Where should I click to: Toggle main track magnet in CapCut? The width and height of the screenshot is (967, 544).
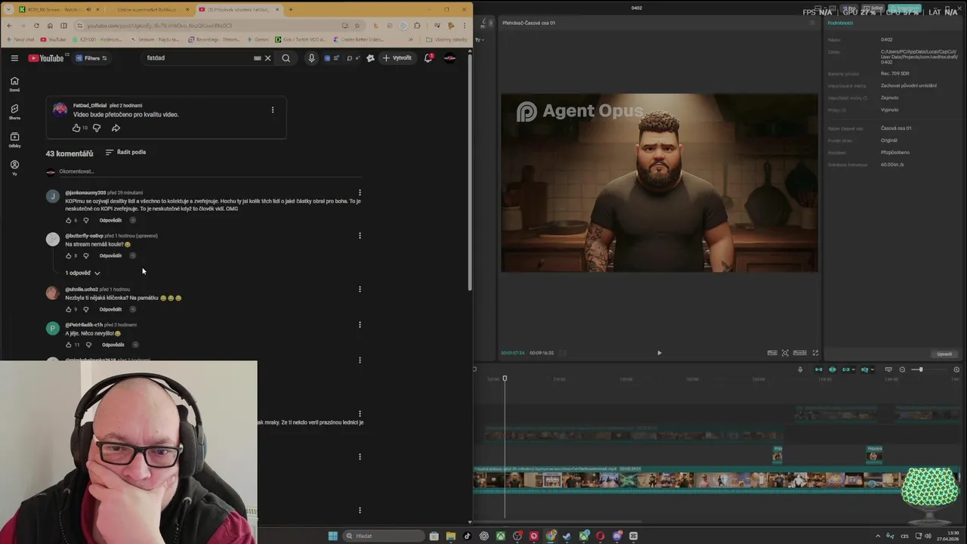[x=818, y=369]
